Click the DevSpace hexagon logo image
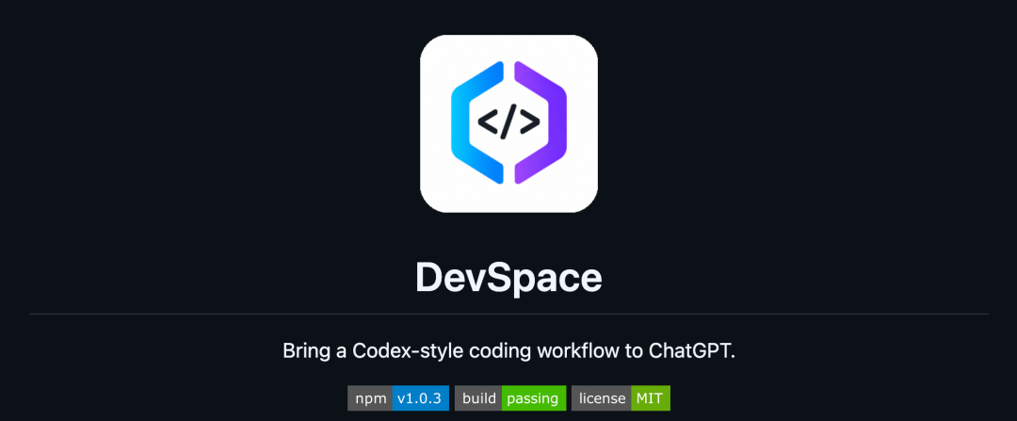The height and width of the screenshot is (421, 1017). coord(508,123)
